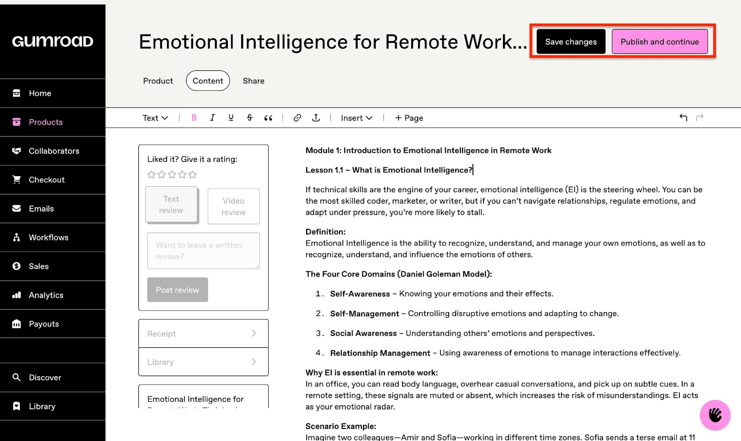Open Analytics in the sidebar
This screenshot has height=441, width=741.
[x=53, y=295]
